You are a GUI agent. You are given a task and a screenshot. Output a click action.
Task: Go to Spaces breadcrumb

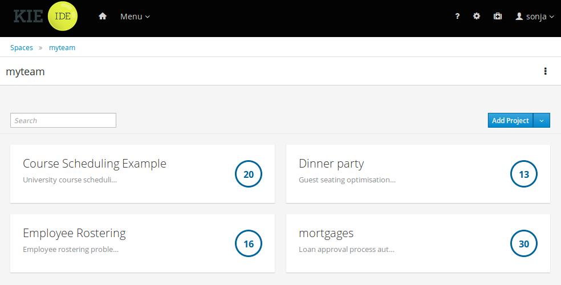coord(22,48)
